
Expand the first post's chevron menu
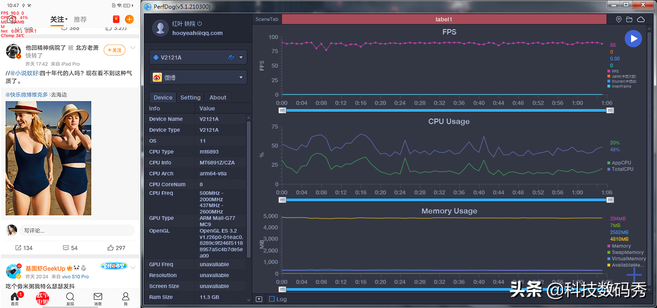pyautogui.click(x=133, y=48)
